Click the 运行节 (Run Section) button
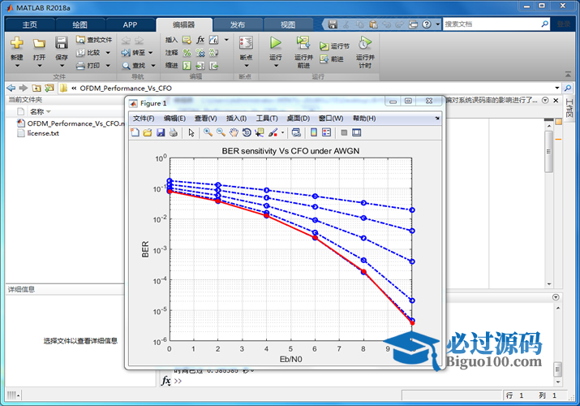Screen dimensions: 580x406 335,46
